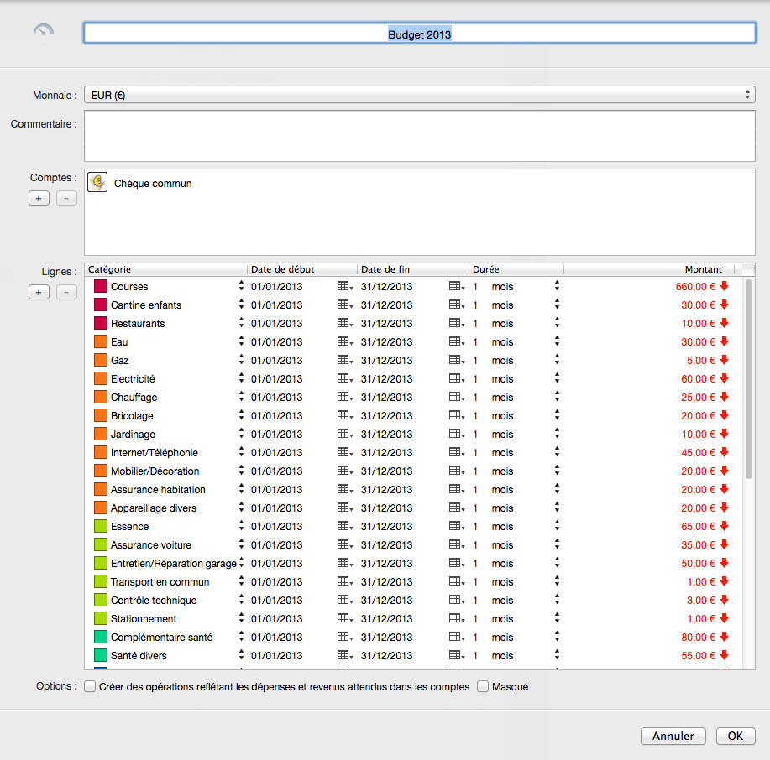Click the red expense arrow for Contrôle technique
770x760 pixels.
pos(724,600)
